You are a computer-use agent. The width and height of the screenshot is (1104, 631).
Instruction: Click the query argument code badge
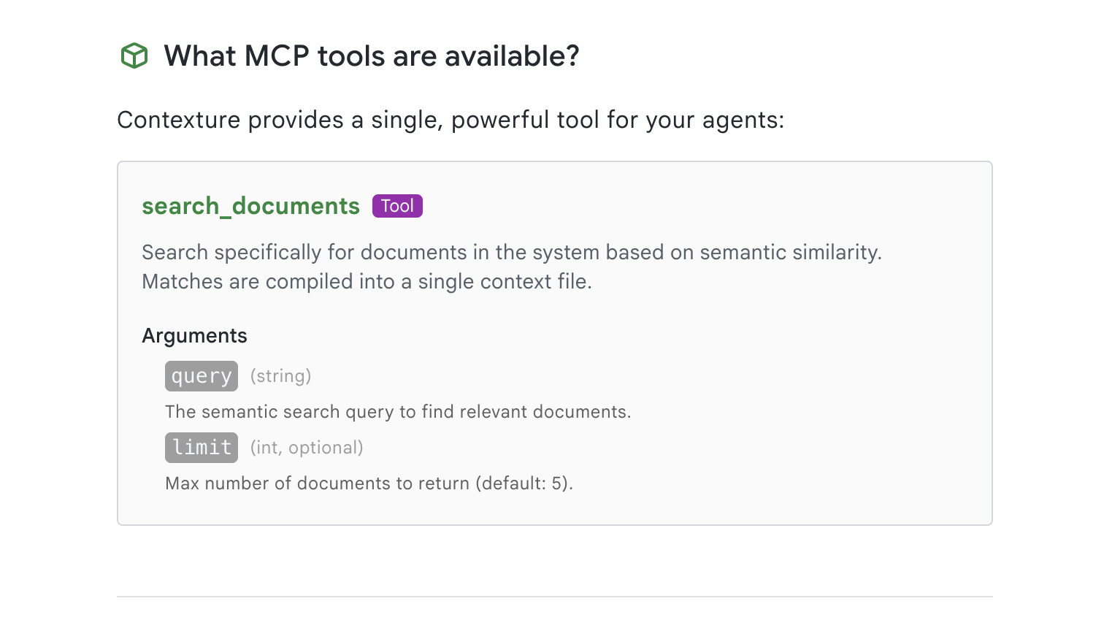tap(202, 376)
